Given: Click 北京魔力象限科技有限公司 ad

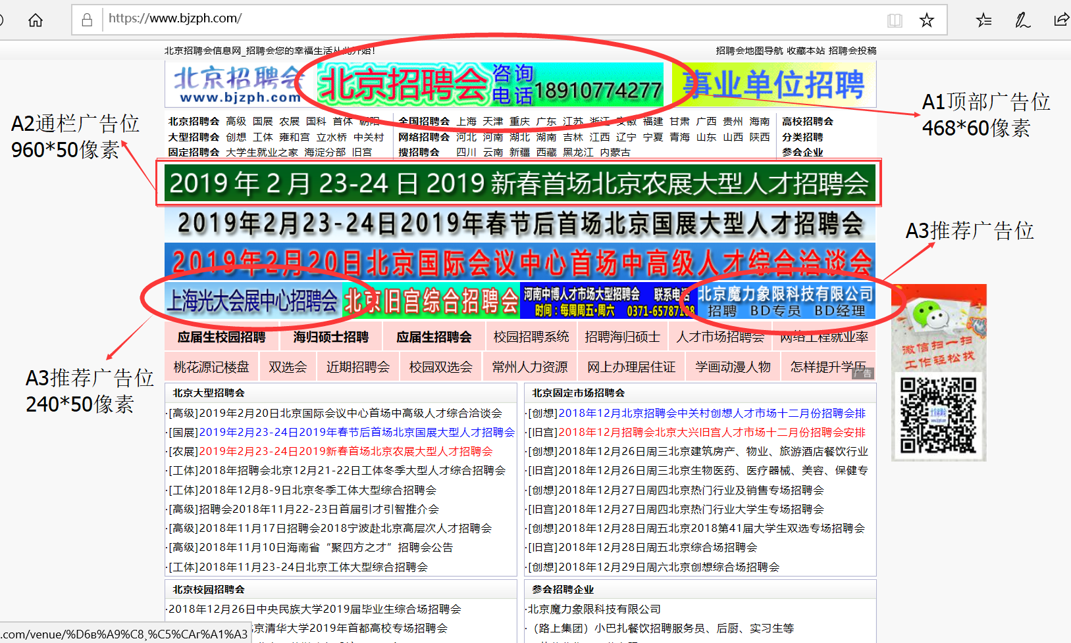Looking at the screenshot, I should [787, 300].
